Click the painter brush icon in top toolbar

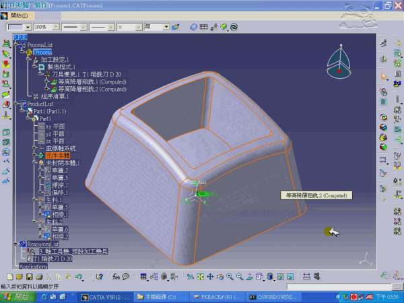pos(175,27)
